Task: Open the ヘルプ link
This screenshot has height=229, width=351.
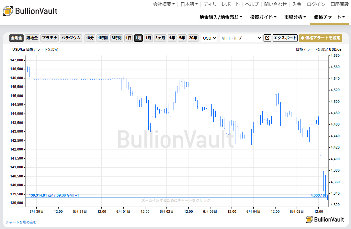Action: [x=252, y=4]
